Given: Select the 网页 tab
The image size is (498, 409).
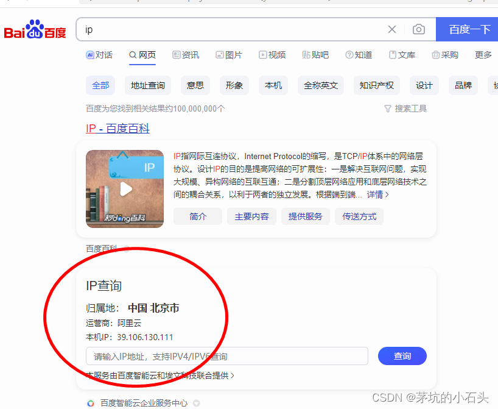Looking at the screenshot, I should tap(142, 55).
